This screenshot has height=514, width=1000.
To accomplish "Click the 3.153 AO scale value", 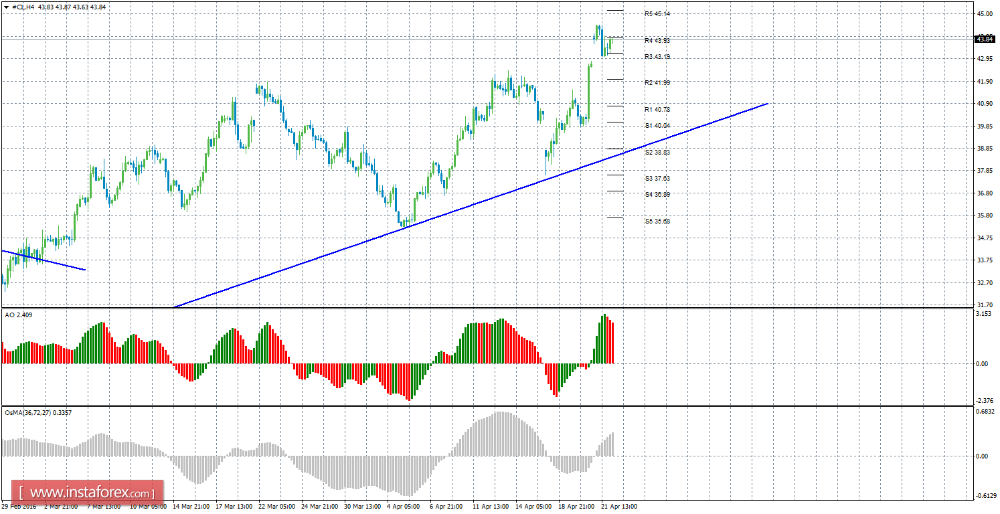I will pos(985,313).
